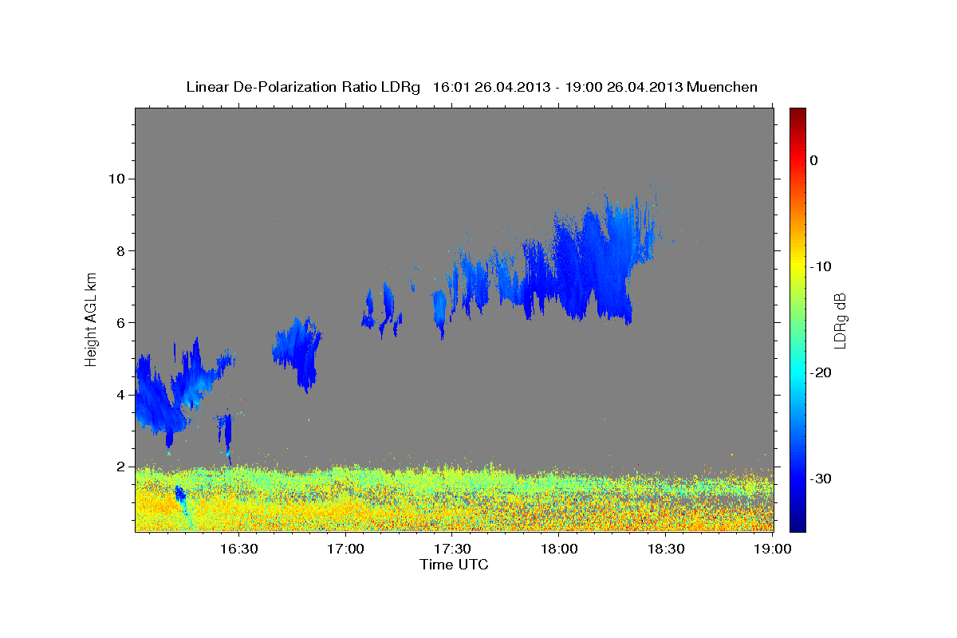Click the colorbar tick label -30
Viewport: 957px width, 638px height.
pyautogui.click(x=821, y=478)
